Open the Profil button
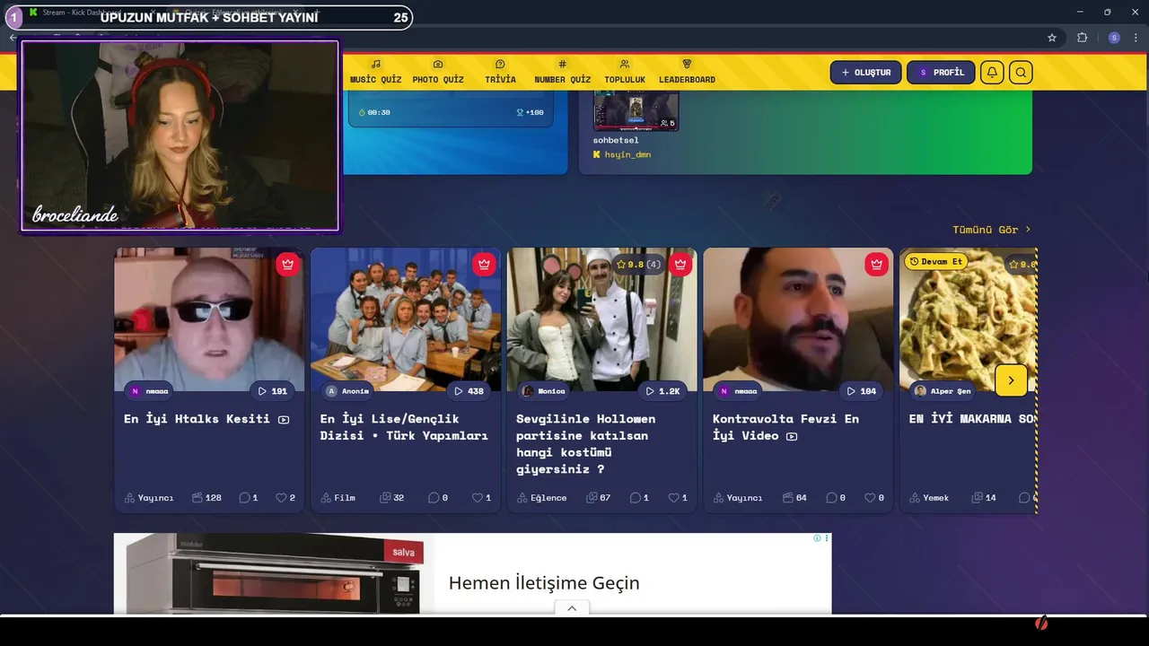This screenshot has height=646, width=1149. [x=941, y=73]
